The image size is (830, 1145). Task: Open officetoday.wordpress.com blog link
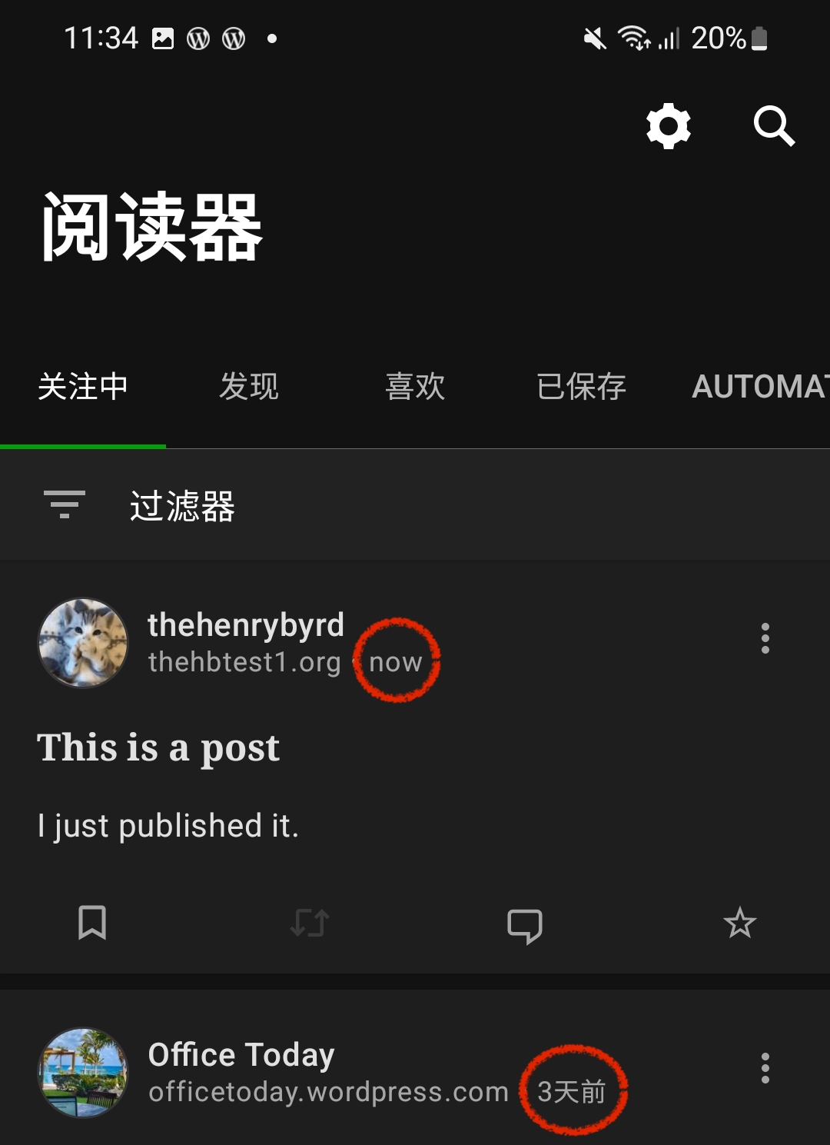click(328, 1092)
